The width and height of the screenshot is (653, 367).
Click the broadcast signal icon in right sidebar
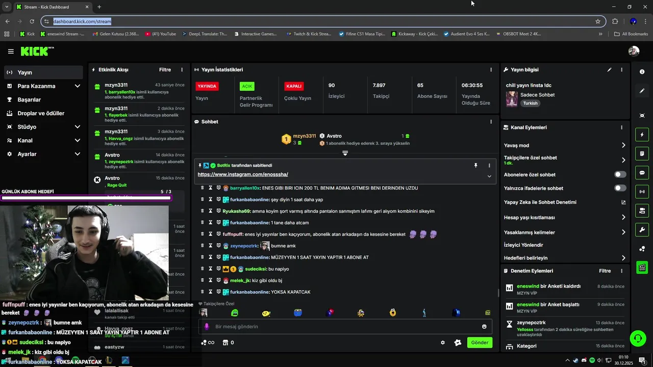coord(642,192)
